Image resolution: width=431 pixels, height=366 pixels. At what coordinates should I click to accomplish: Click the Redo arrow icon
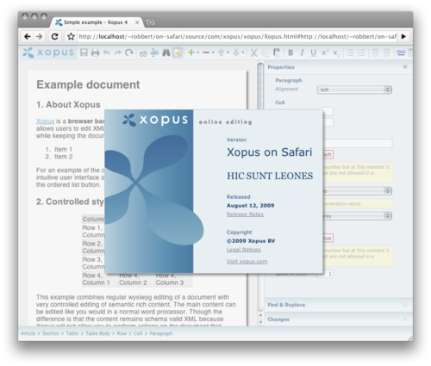coord(118,53)
